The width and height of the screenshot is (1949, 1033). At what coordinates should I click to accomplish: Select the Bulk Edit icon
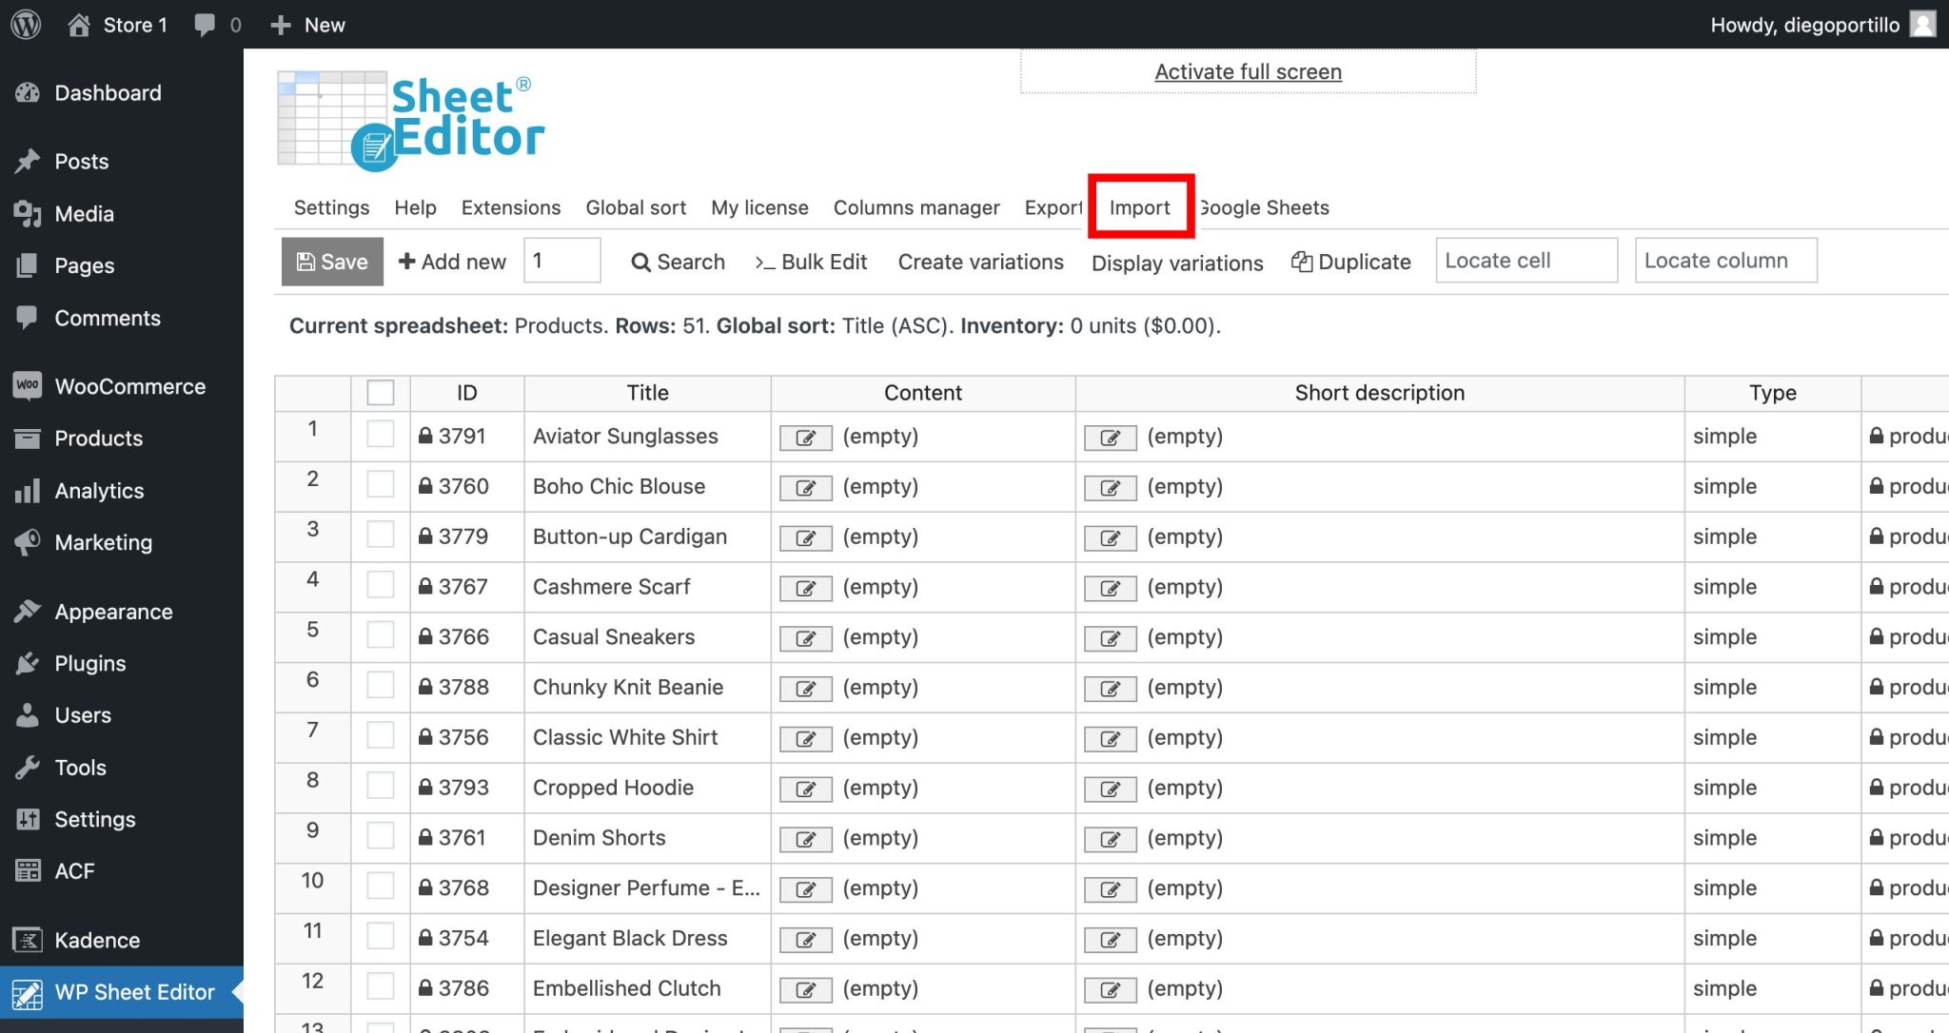tap(765, 262)
